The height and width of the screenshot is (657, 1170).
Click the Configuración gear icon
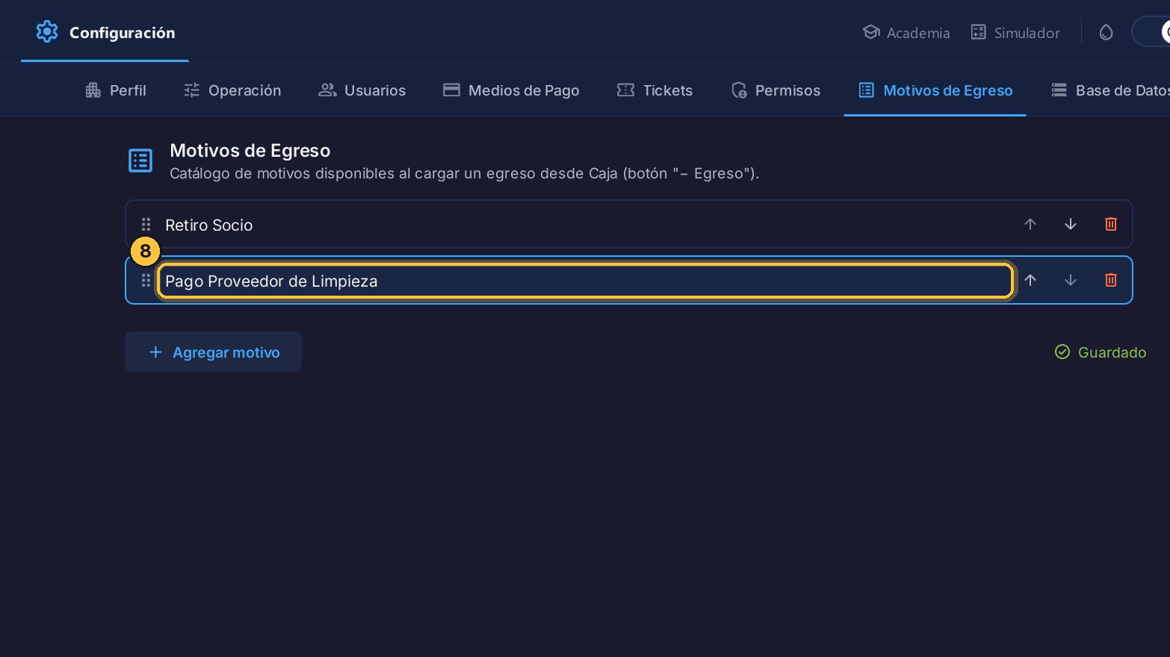(47, 32)
